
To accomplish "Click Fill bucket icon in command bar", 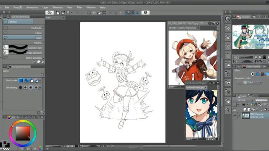I will click(99, 13).
